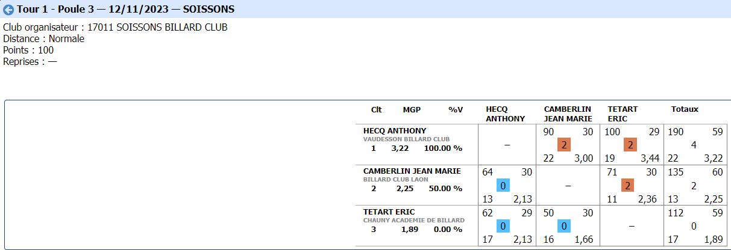This screenshot has height=250, width=731.
Task: Click the Totaux column header
Action: (x=685, y=109)
